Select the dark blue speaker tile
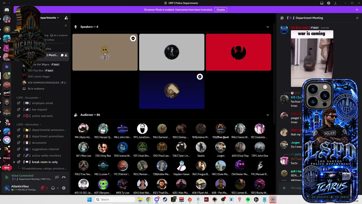362x204 pixels. [172, 90]
